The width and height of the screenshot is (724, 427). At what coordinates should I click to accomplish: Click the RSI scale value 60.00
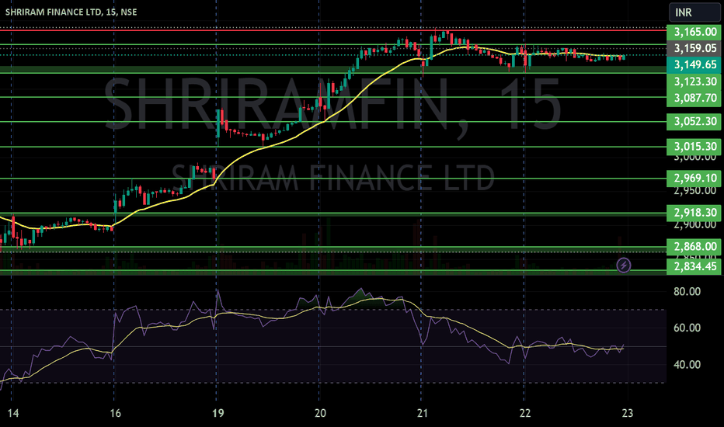point(687,328)
